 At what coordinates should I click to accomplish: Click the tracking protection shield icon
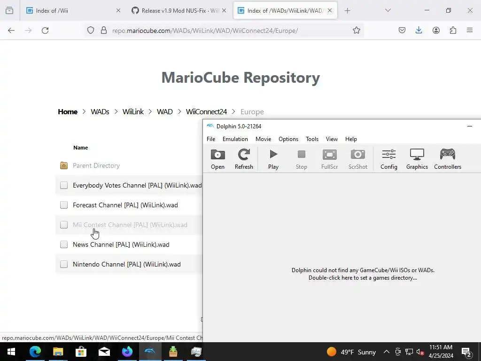91,30
